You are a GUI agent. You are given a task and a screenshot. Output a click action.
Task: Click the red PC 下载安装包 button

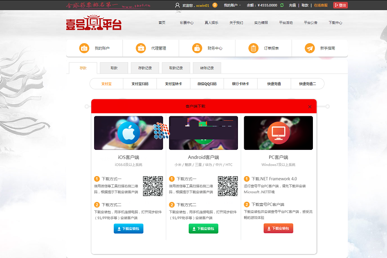click(278, 228)
